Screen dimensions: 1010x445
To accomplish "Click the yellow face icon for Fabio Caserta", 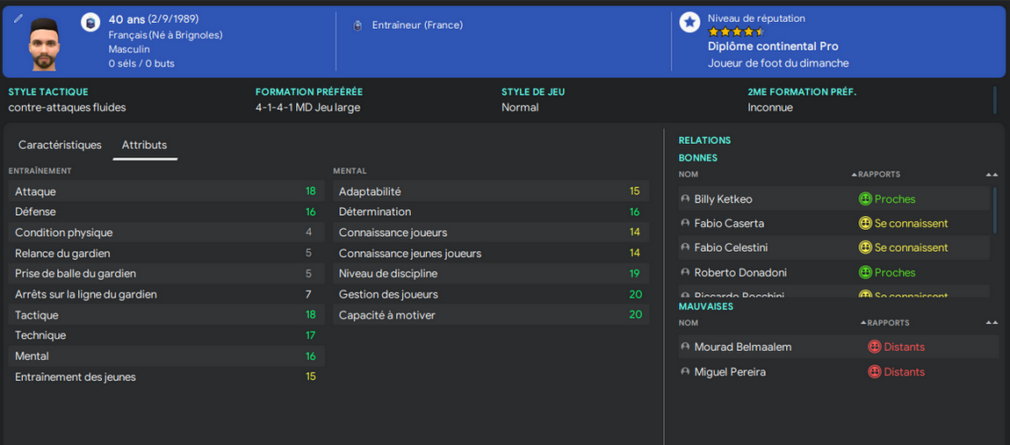I will click(864, 224).
